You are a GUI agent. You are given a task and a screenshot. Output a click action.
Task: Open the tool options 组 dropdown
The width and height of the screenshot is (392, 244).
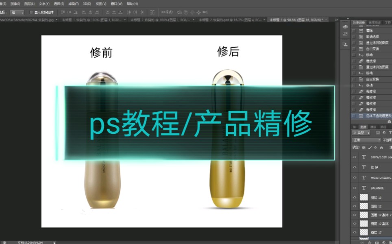(17, 12)
